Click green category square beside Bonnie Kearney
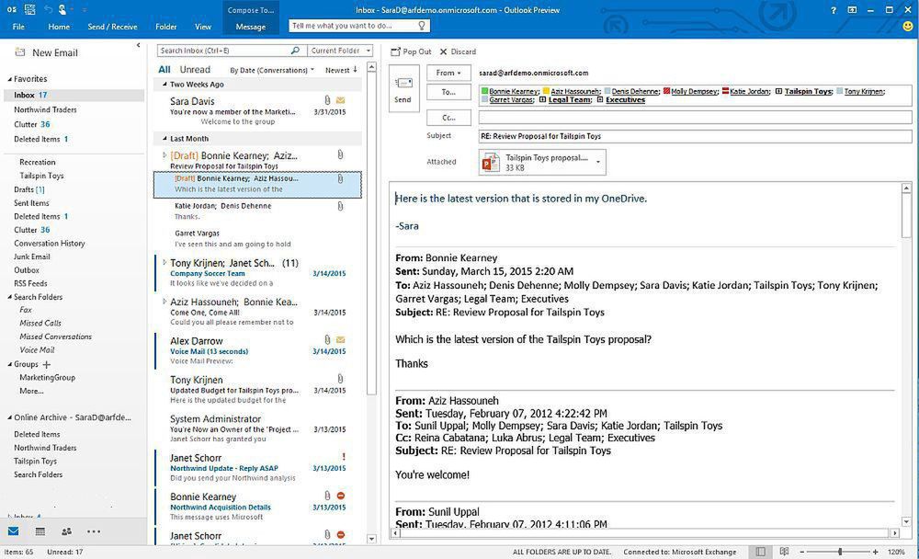This screenshot has width=919, height=559. point(484,91)
